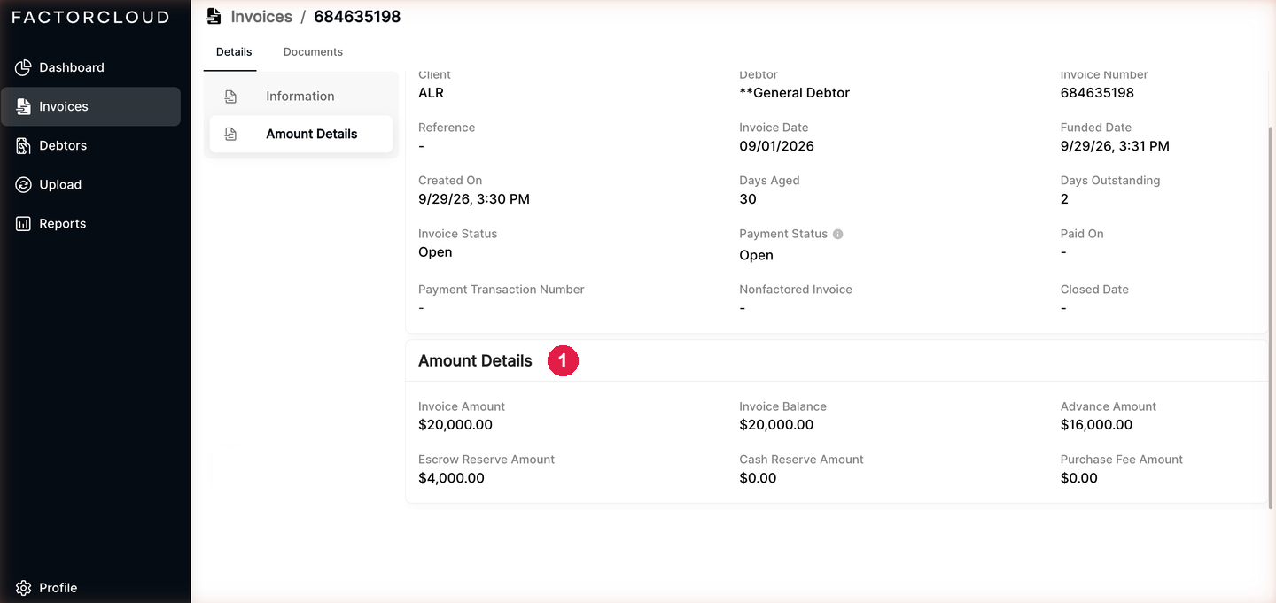The width and height of the screenshot is (1276, 603).
Task: Click the Amount Details section heading
Action: tap(475, 361)
